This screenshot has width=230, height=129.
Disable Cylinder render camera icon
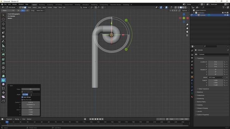click(227, 15)
